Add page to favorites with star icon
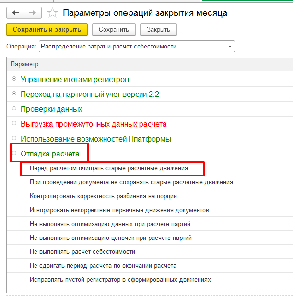This screenshot has height=298, width=293. (x=52, y=13)
